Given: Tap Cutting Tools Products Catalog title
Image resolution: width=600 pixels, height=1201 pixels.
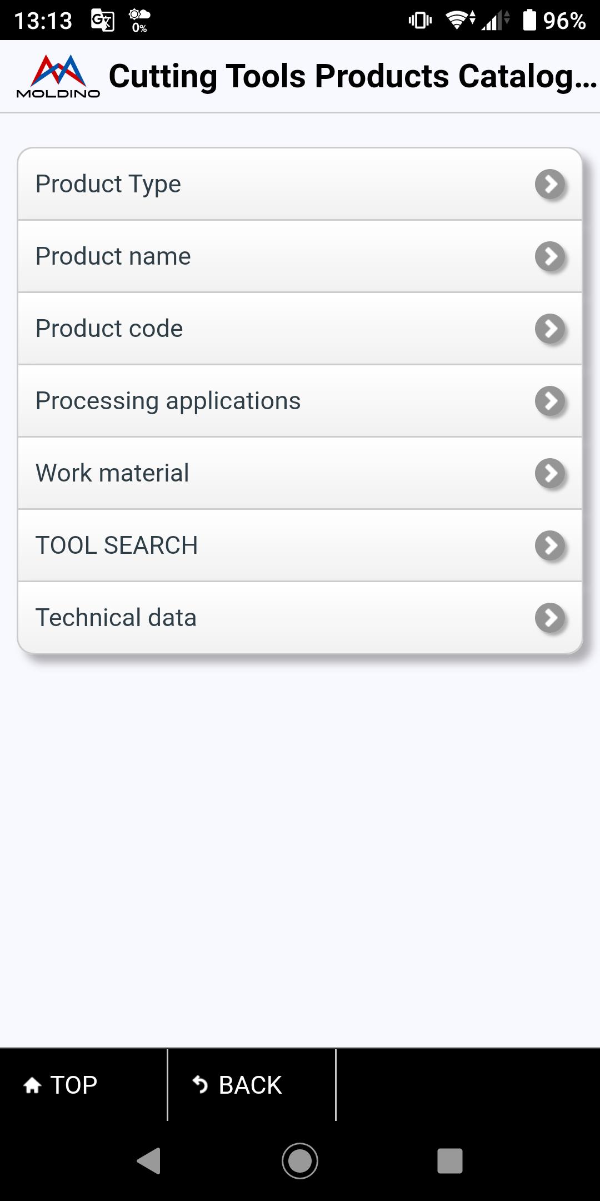Looking at the screenshot, I should pos(353,76).
